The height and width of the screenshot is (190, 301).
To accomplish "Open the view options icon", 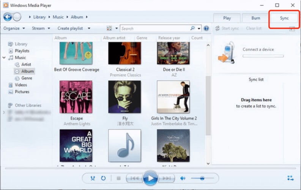I will coord(109,28).
